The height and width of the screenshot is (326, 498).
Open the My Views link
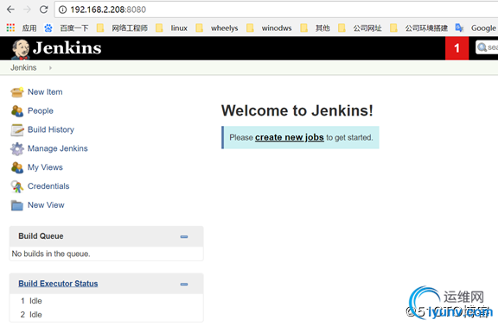[x=45, y=167]
